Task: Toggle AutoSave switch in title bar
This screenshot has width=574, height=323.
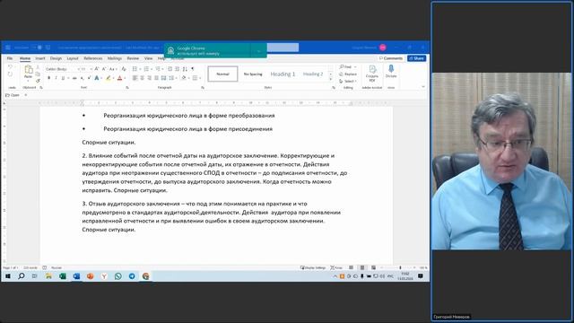Action: pos(37,48)
